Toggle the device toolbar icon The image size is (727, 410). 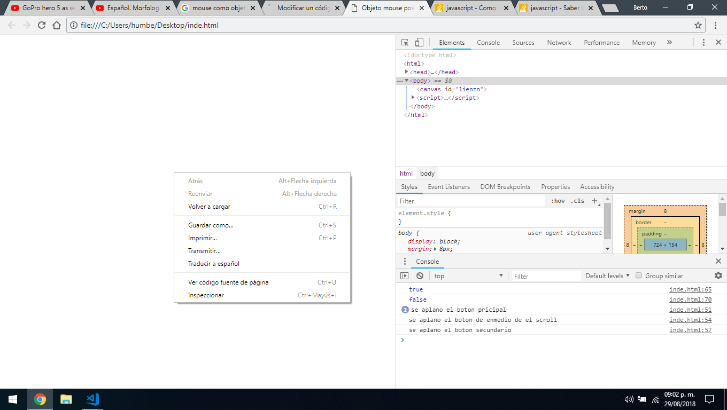coord(419,43)
